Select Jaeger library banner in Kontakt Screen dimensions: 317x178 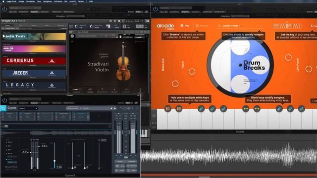click(x=34, y=73)
